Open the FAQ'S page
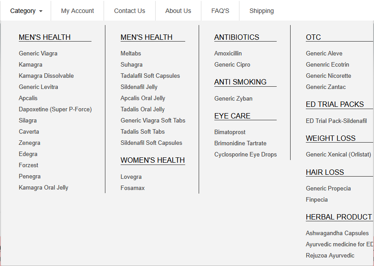The width and height of the screenshot is (374, 266). point(220,11)
